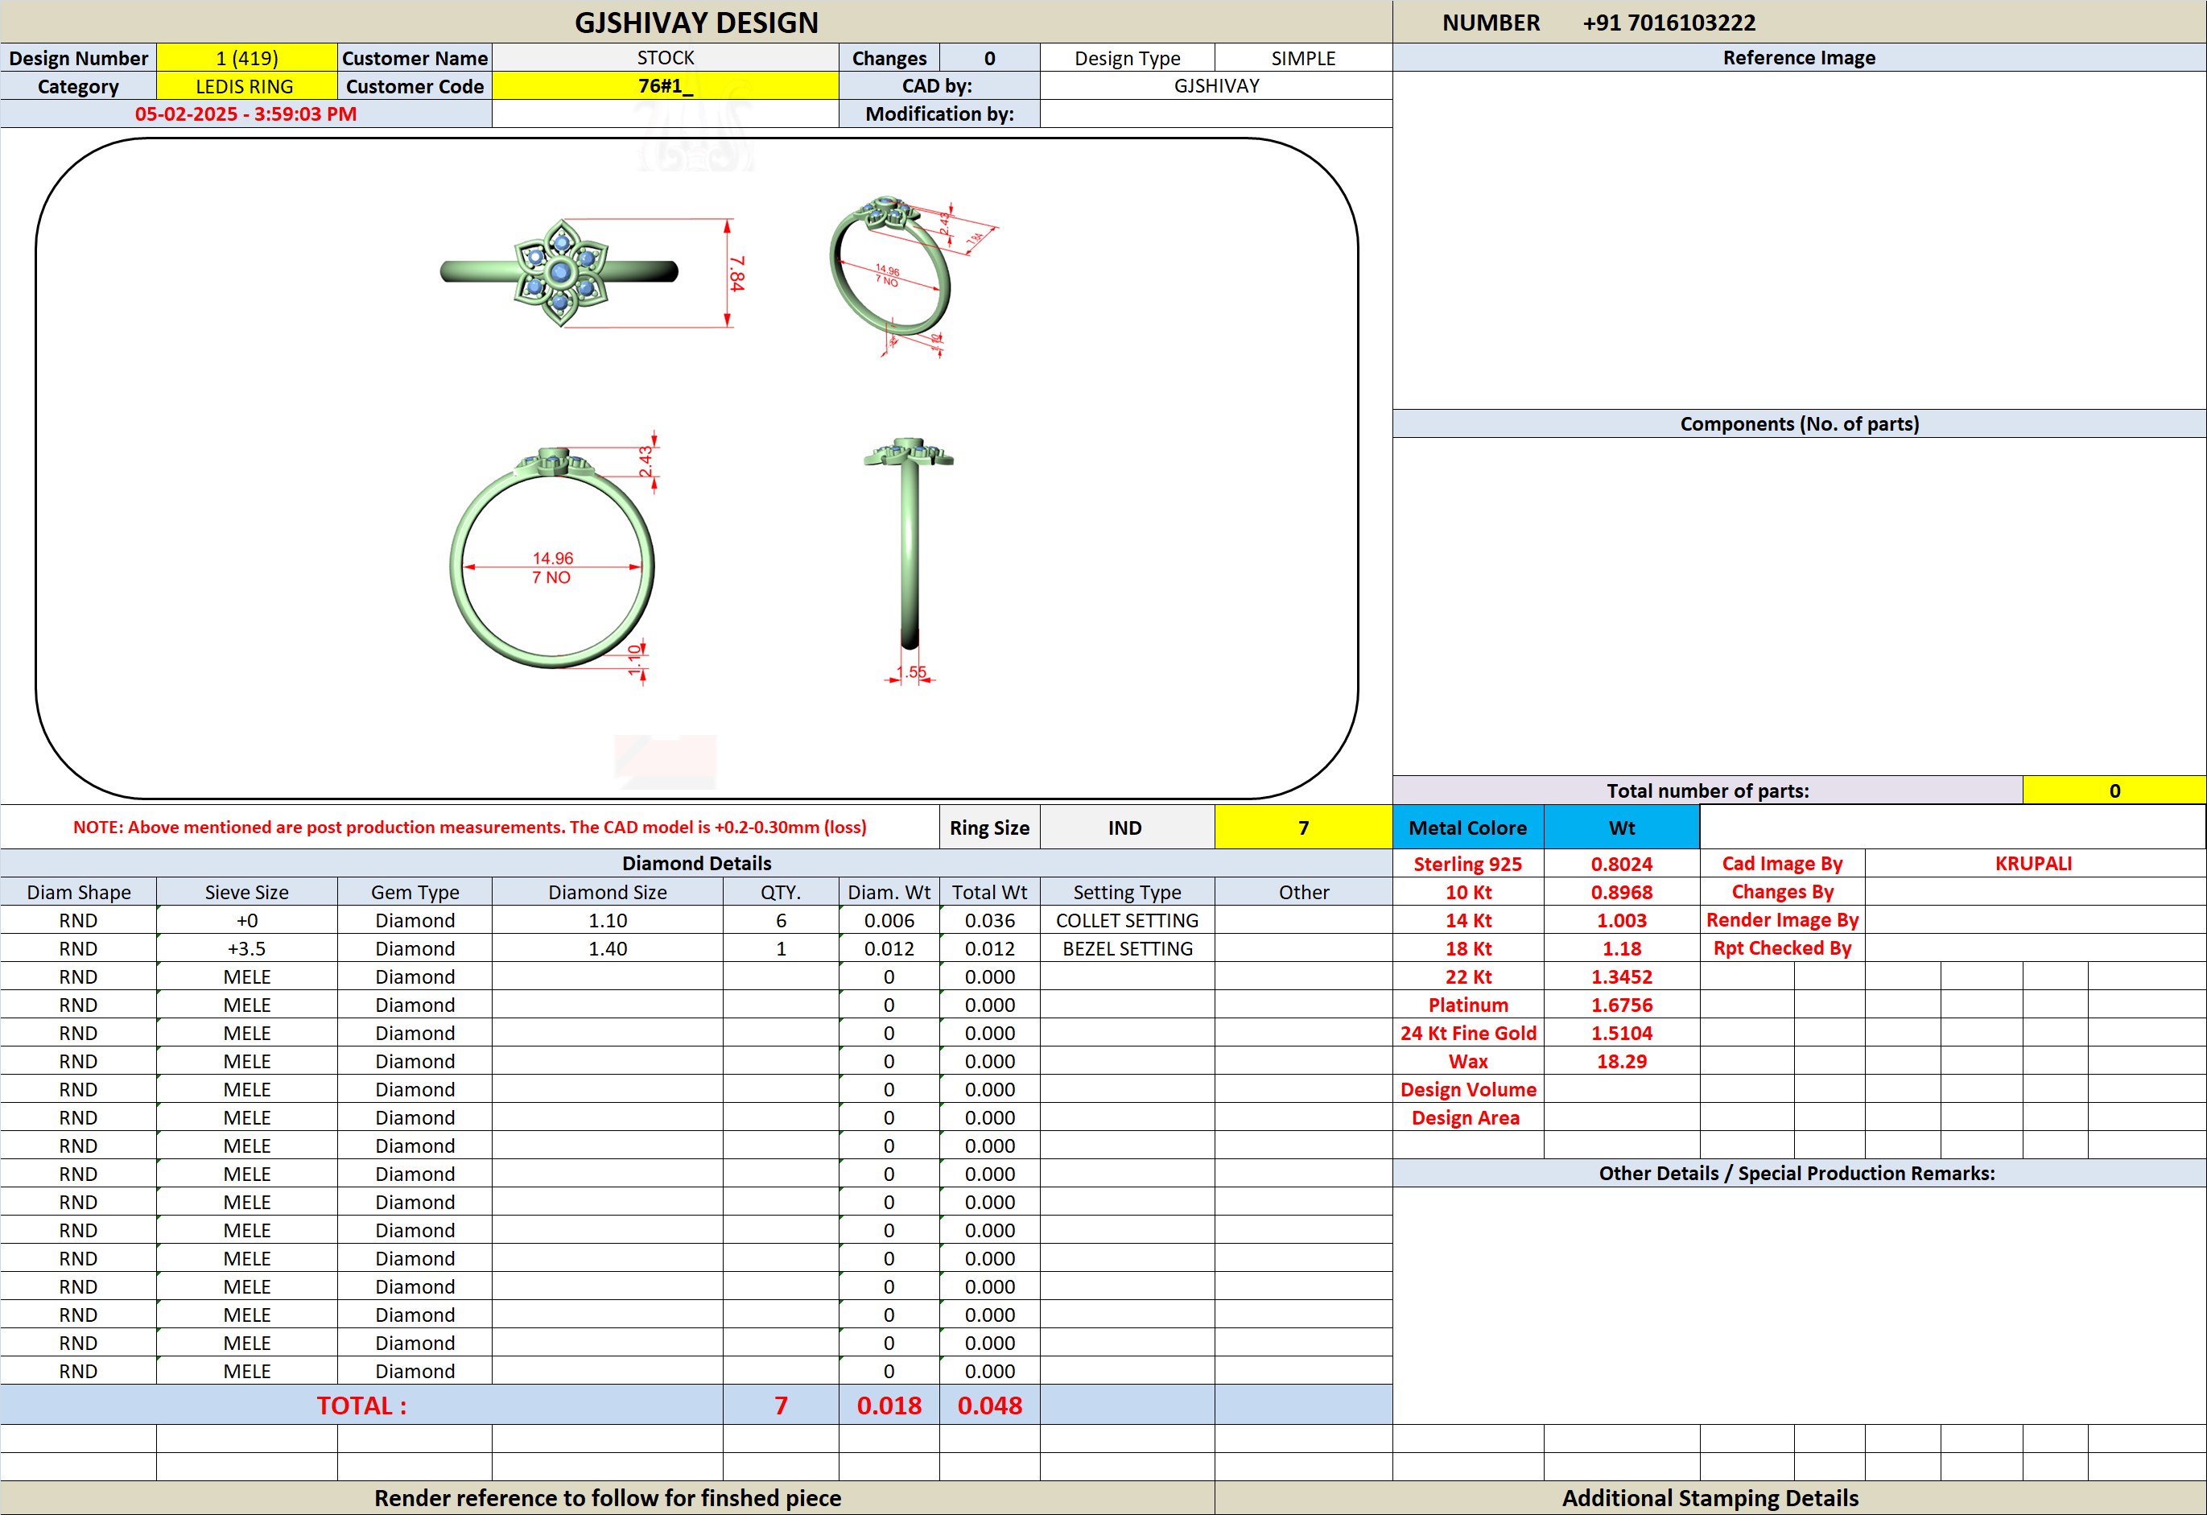The height and width of the screenshot is (1515, 2207).
Task: Click the yellow total parts cell 0
Action: (x=2115, y=791)
